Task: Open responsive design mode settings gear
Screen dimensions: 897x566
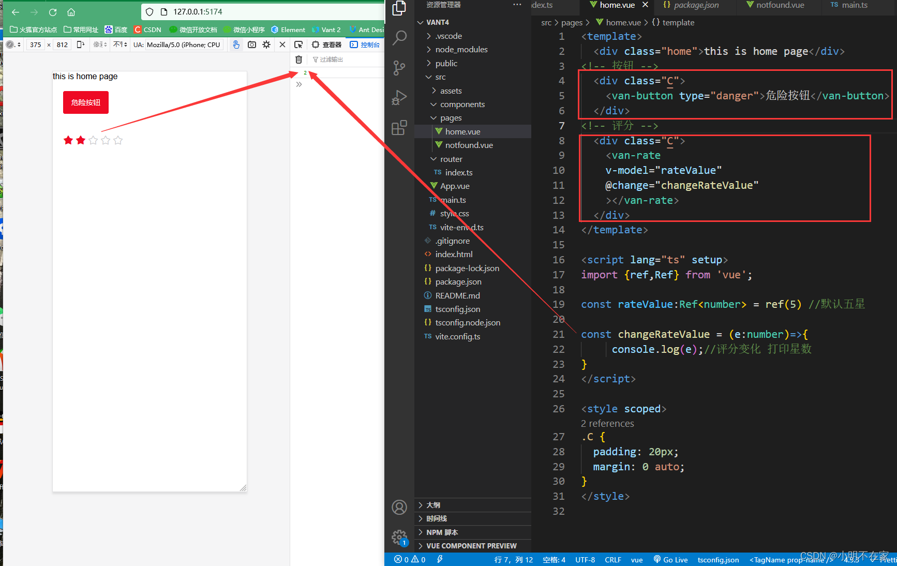Action: coord(266,44)
